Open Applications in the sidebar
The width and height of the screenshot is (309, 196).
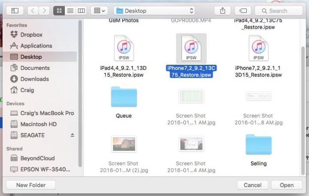pos(39,46)
